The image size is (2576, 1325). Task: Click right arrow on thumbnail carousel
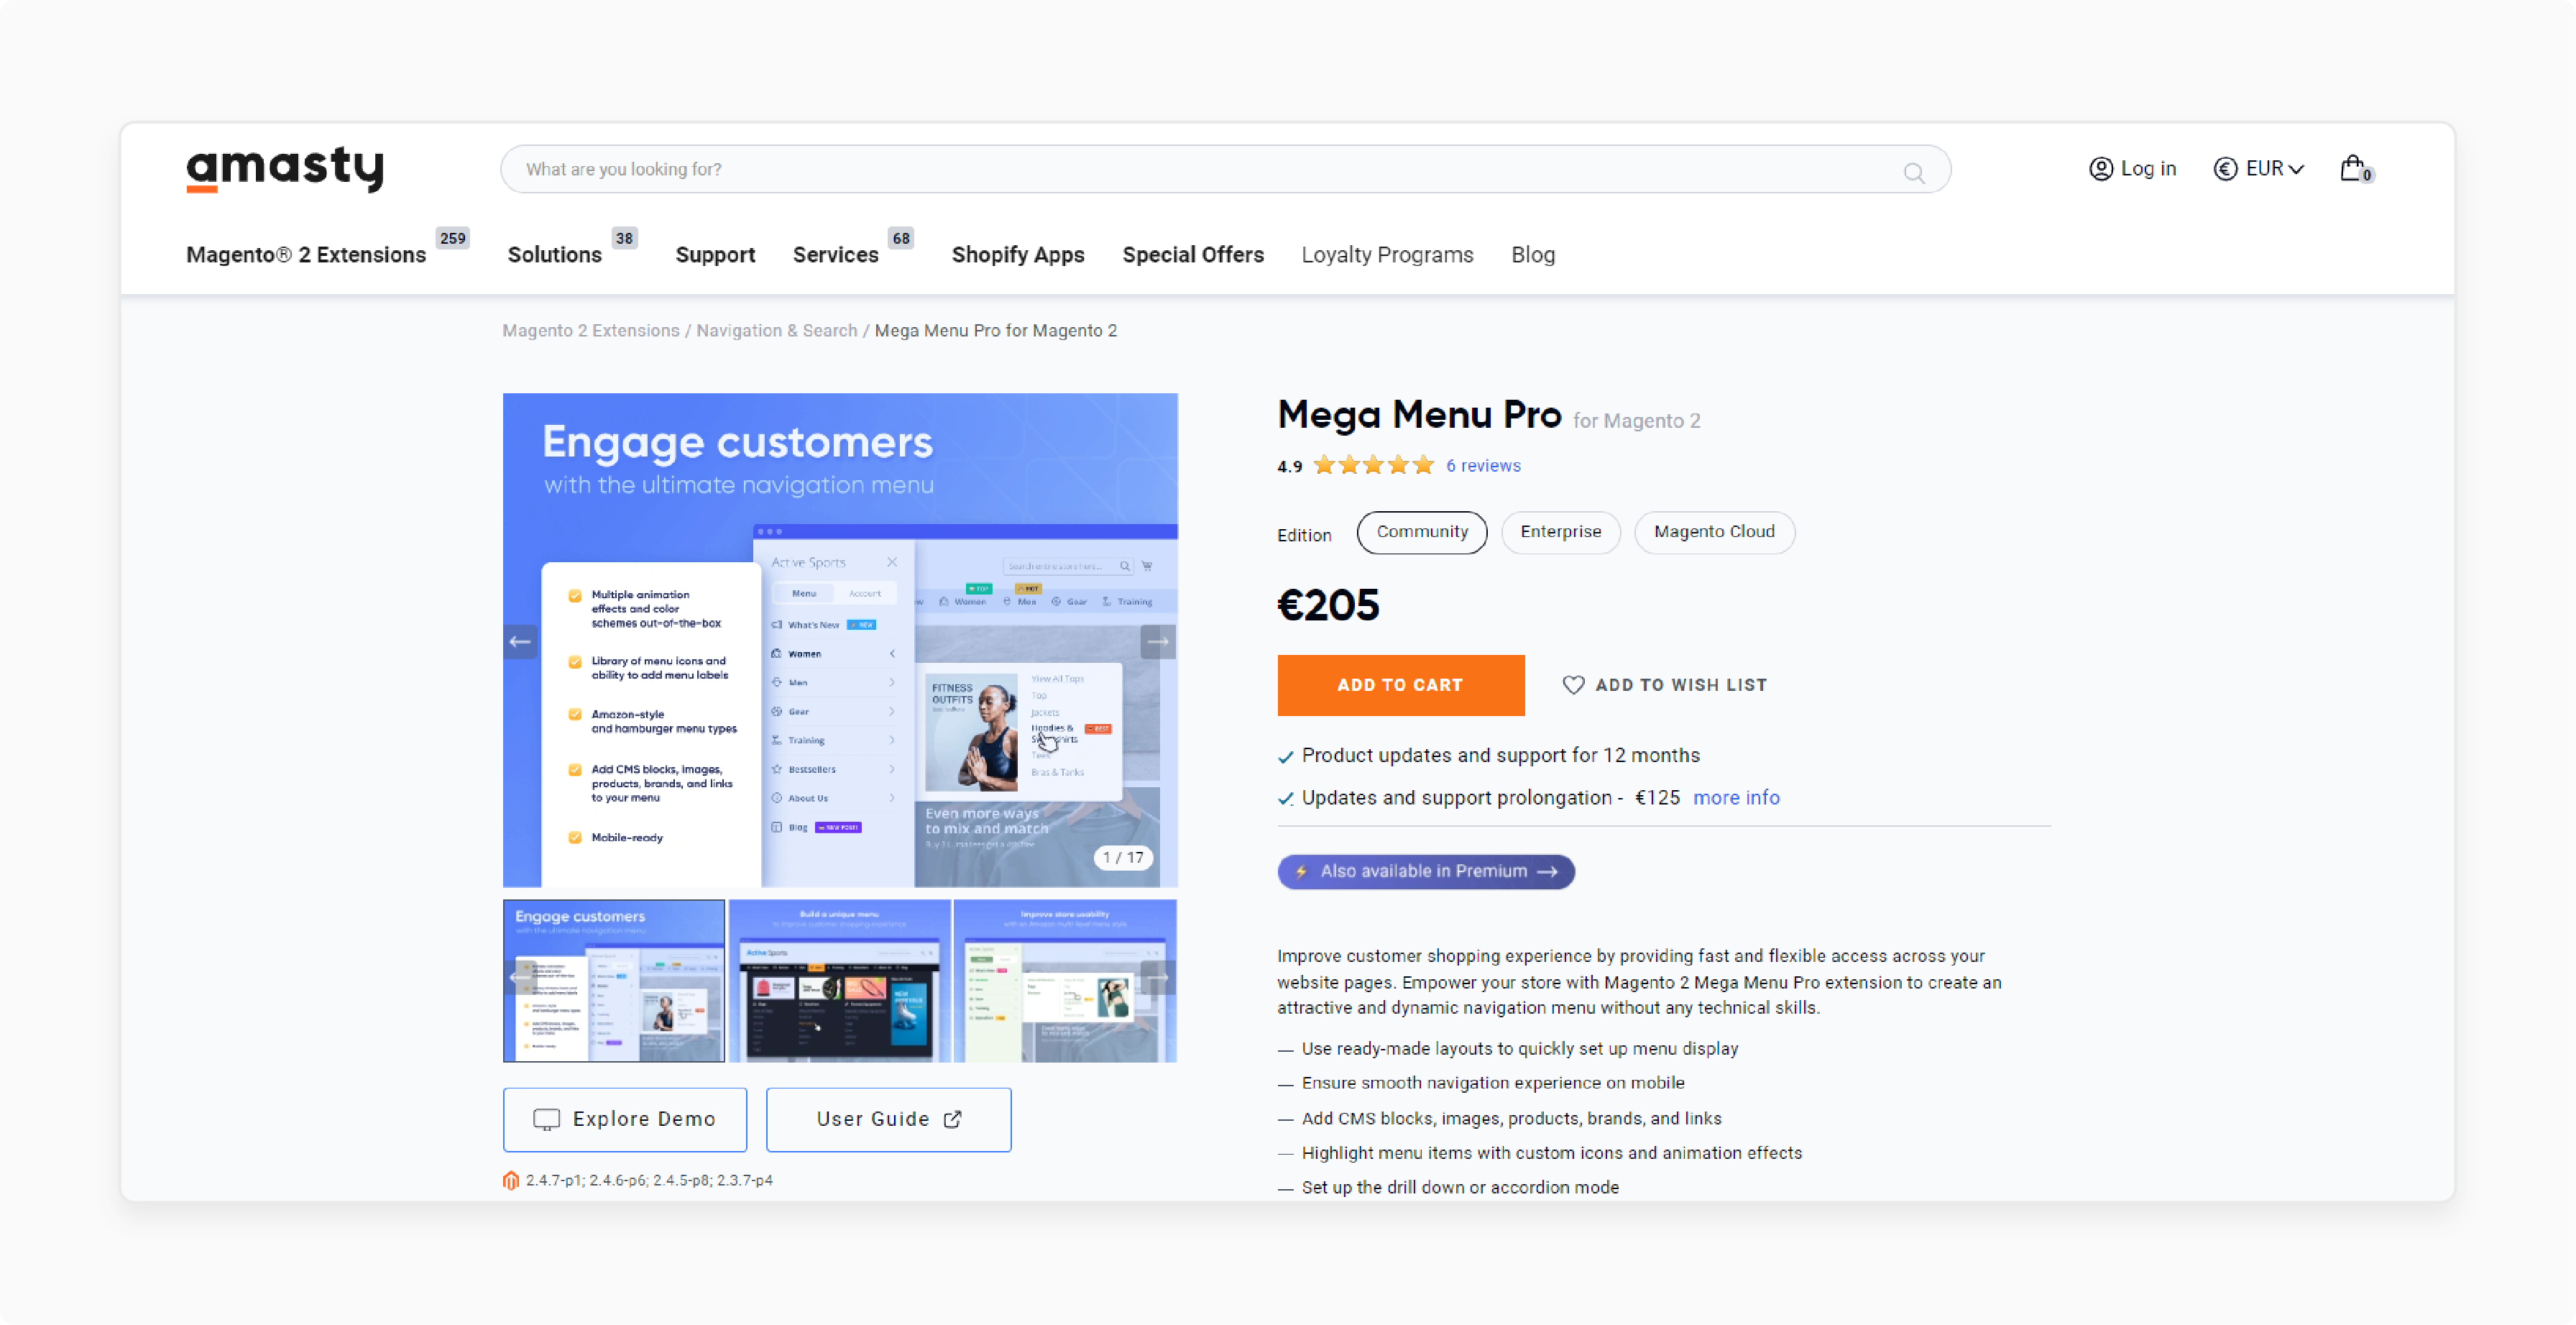point(1158,977)
